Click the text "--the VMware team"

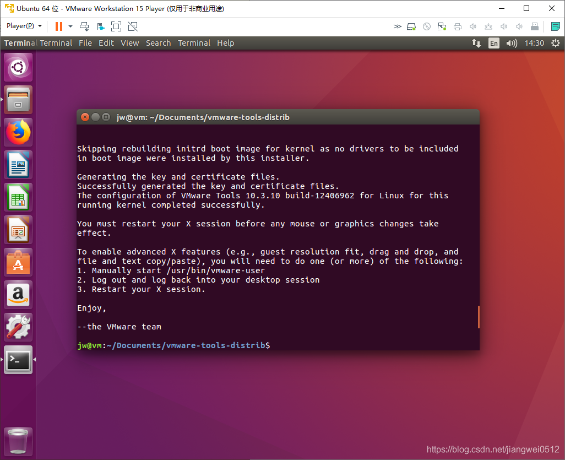point(119,327)
